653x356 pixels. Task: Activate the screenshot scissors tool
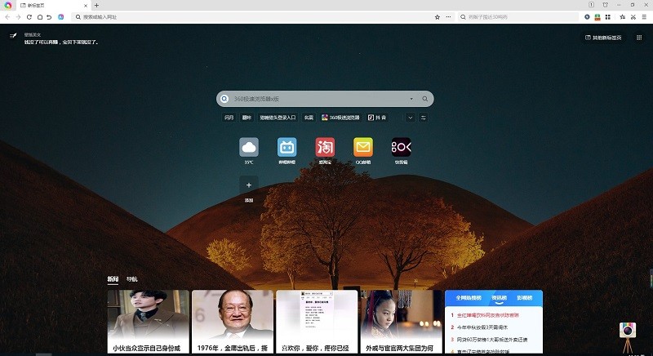click(x=633, y=17)
